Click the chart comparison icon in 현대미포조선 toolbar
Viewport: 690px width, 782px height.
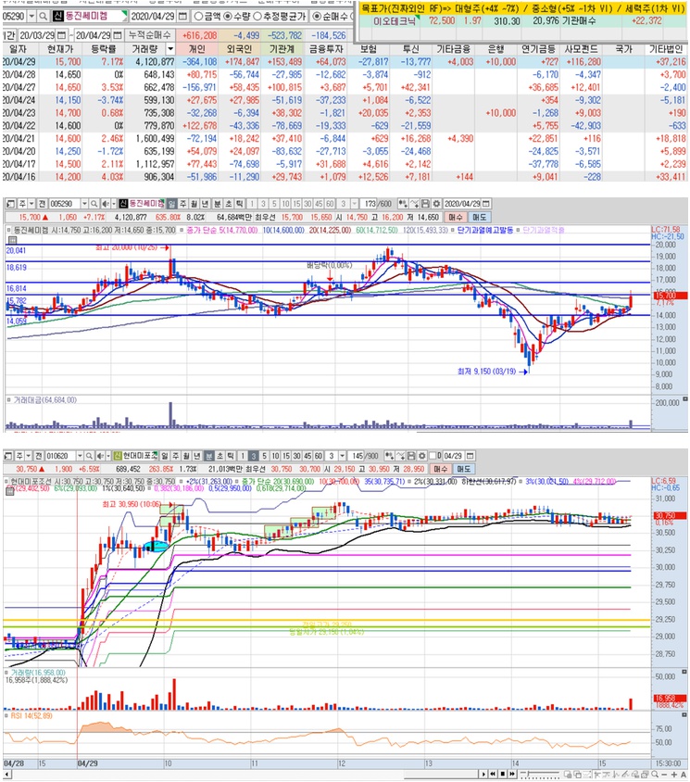tap(389, 456)
